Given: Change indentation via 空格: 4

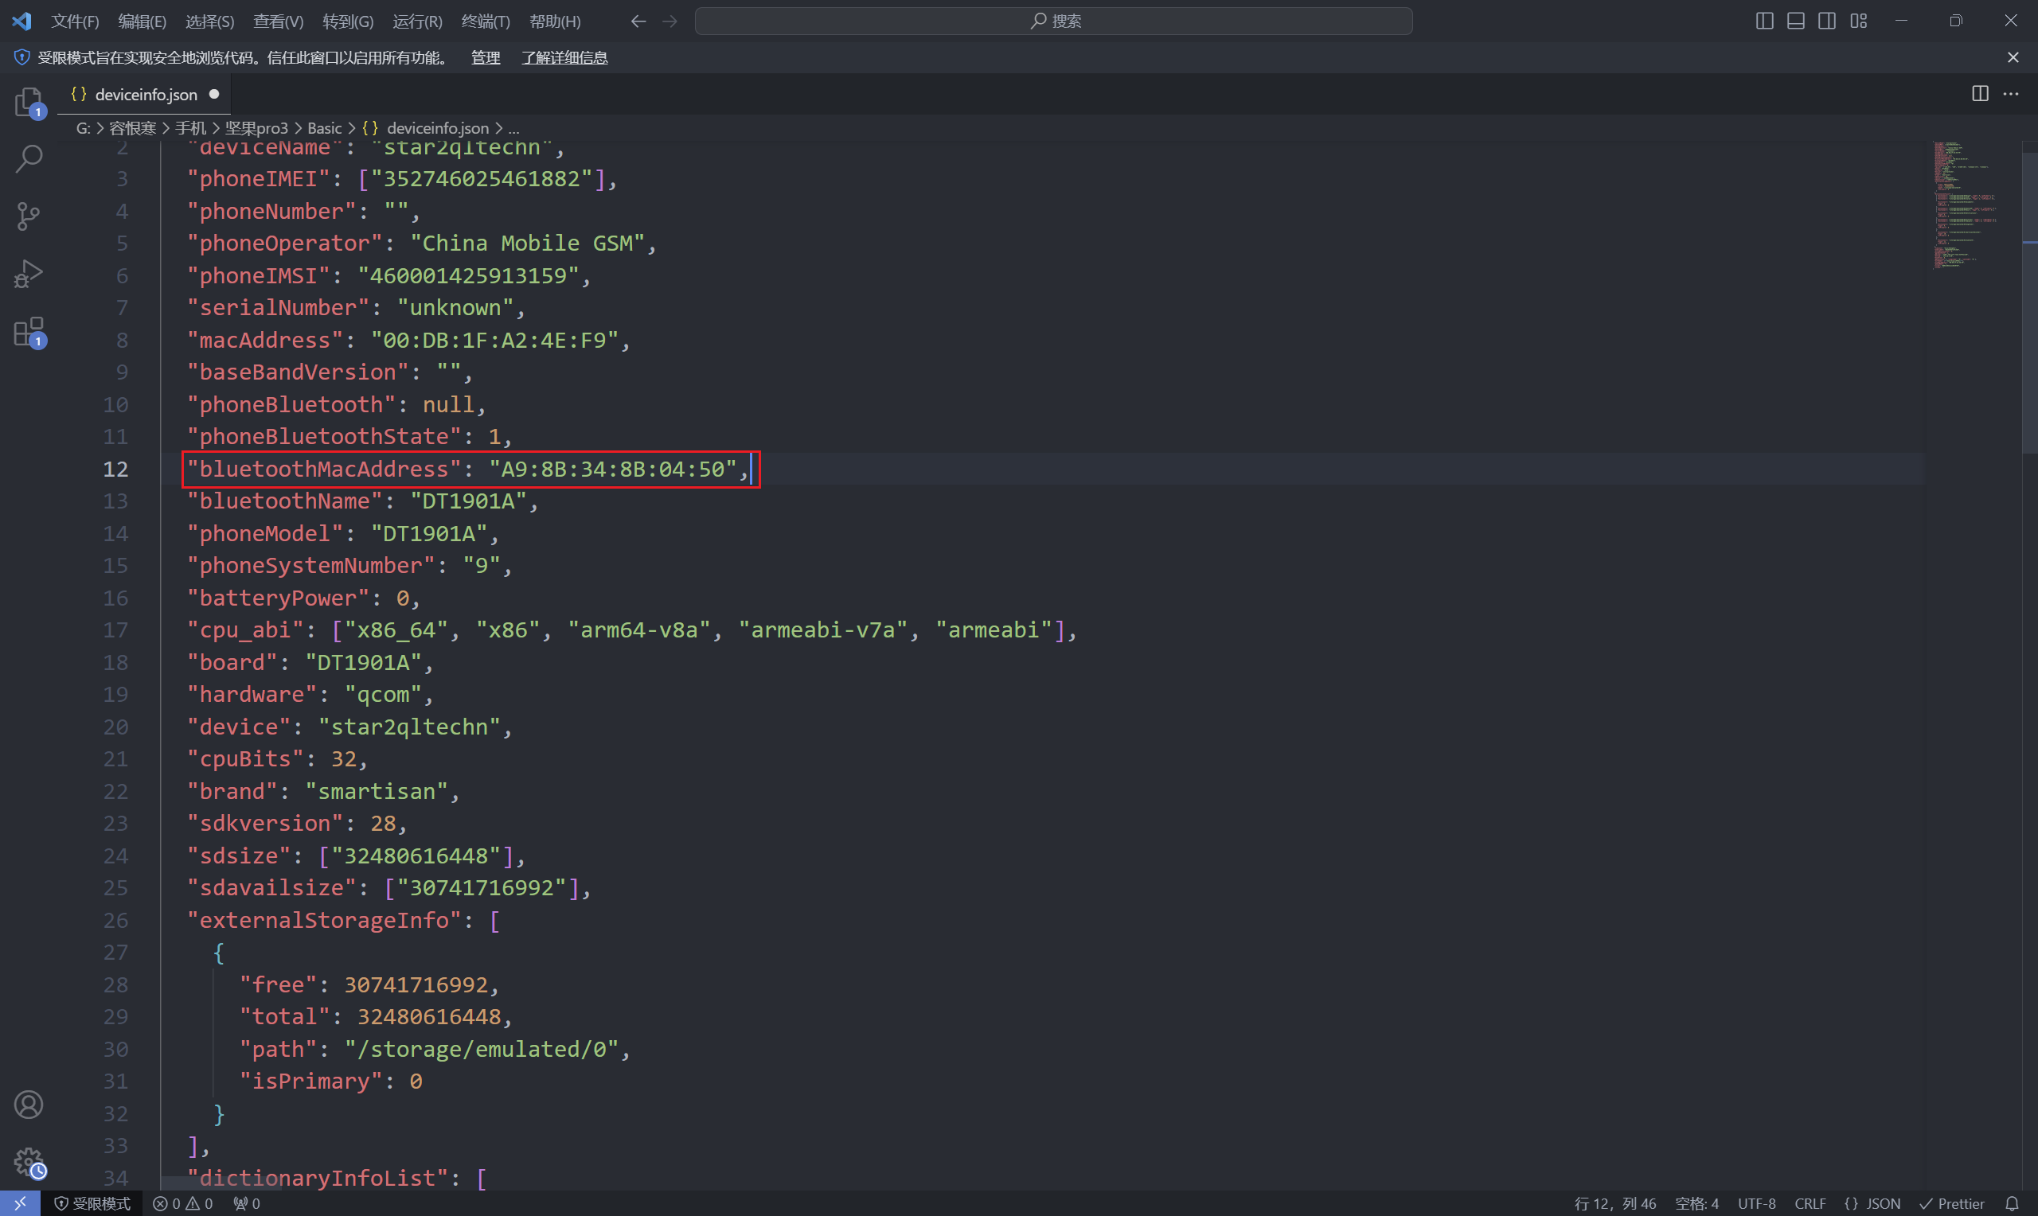Looking at the screenshot, I should coord(1696,1203).
